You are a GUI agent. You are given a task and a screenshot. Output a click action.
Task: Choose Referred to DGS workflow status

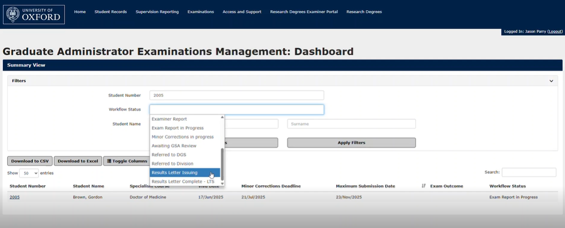click(169, 155)
